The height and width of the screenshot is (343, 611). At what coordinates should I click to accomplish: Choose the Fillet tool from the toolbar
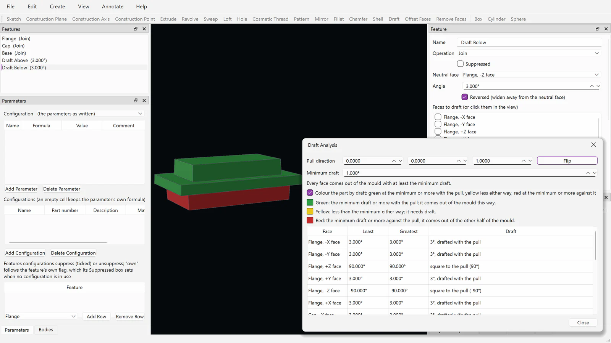pyautogui.click(x=339, y=19)
